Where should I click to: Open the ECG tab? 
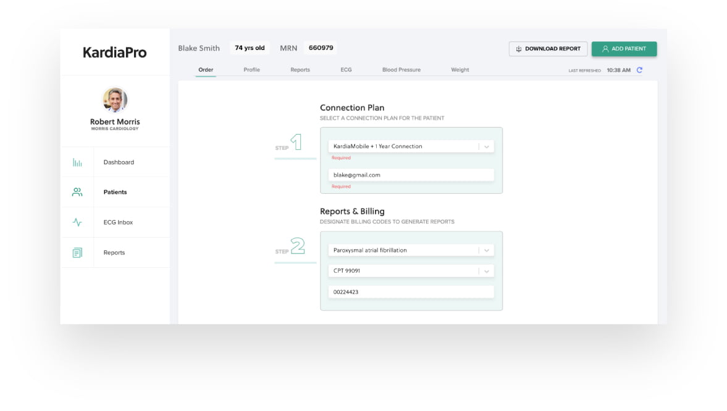click(346, 70)
